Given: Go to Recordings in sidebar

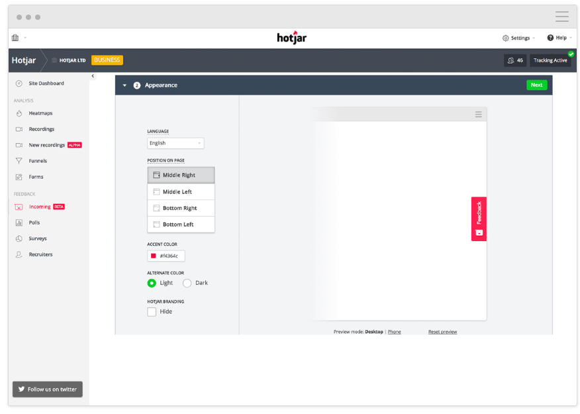Looking at the screenshot, I should point(42,129).
